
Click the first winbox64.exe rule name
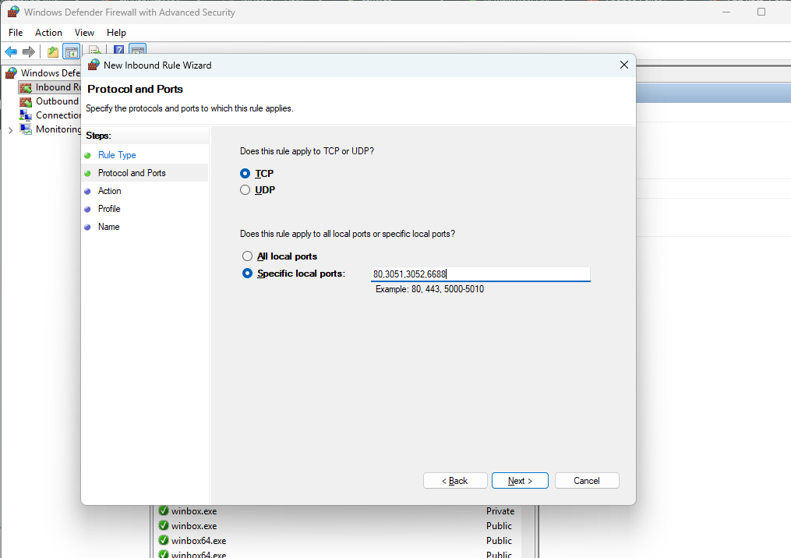[x=199, y=540]
